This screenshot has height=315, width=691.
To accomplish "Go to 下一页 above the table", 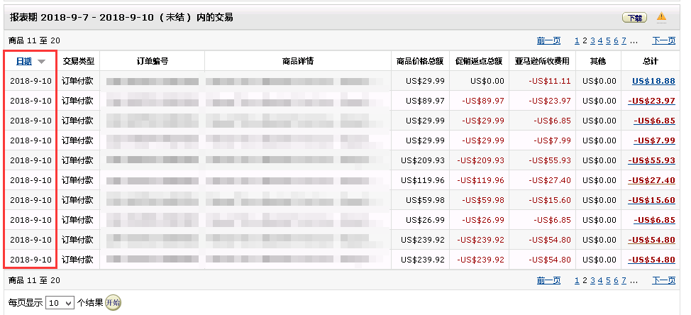I will tap(663, 40).
